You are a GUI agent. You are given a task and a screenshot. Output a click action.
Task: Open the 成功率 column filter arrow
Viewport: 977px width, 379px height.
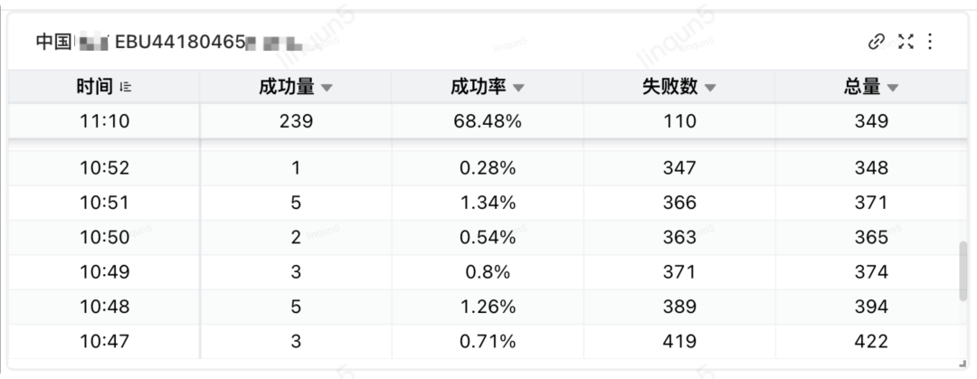[x=518, y=88]
